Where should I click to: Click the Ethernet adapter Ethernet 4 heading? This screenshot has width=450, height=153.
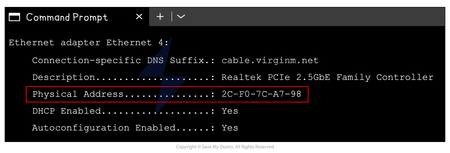89,43
